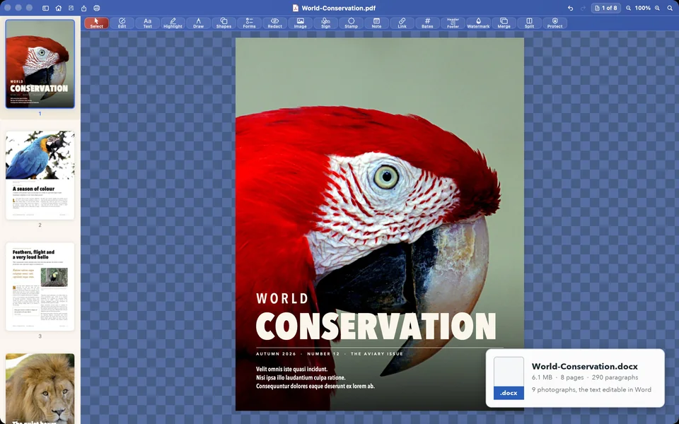The height and width of the screenshot is (424, 679).
Task: Click the .docx file icon in notification
Action: (509, 378)
